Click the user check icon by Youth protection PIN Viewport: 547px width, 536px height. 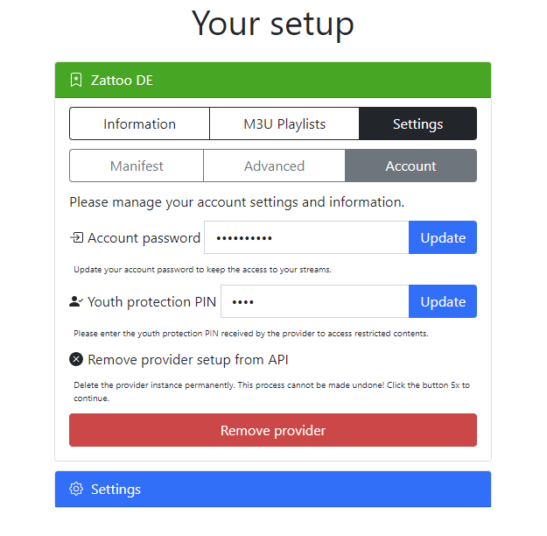point(76,301)
